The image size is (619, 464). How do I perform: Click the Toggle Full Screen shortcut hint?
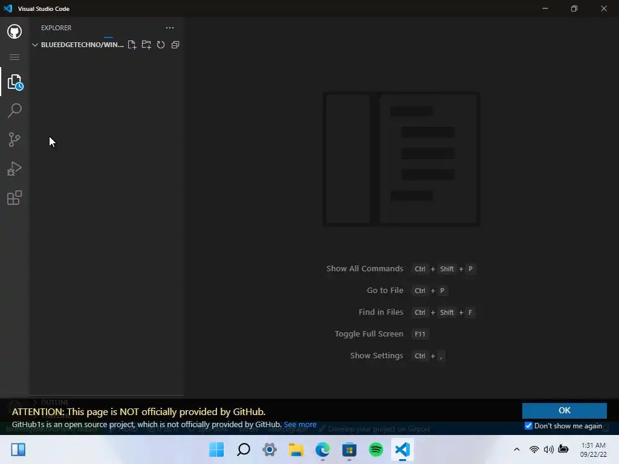[x=382, y=333]
